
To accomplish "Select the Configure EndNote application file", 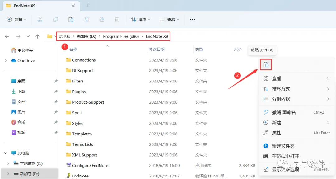I will 87,166.
